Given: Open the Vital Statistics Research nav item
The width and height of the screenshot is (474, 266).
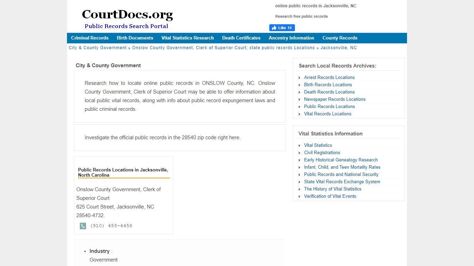Looking at the screenshot, I should point(187,38).
